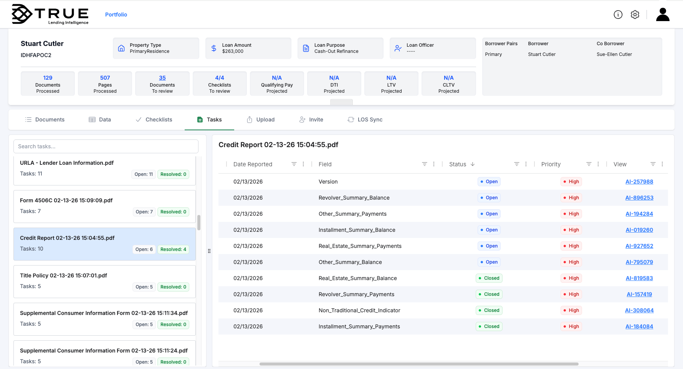Open the filter menu on the Field column
This screenshot has height=369, width=683.
[x=424, y=164]
